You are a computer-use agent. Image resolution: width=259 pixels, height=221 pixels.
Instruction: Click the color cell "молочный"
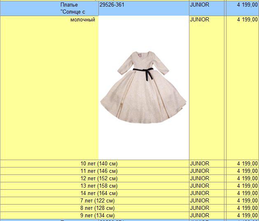[x=83, y=20]
